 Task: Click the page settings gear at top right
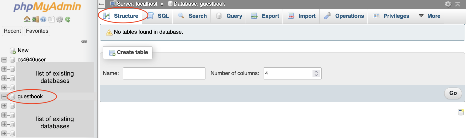[x=448, y=4]
